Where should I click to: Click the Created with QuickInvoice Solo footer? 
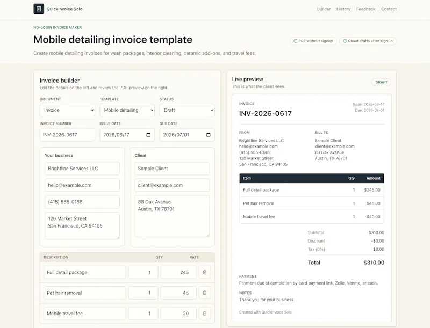point(265,312)
